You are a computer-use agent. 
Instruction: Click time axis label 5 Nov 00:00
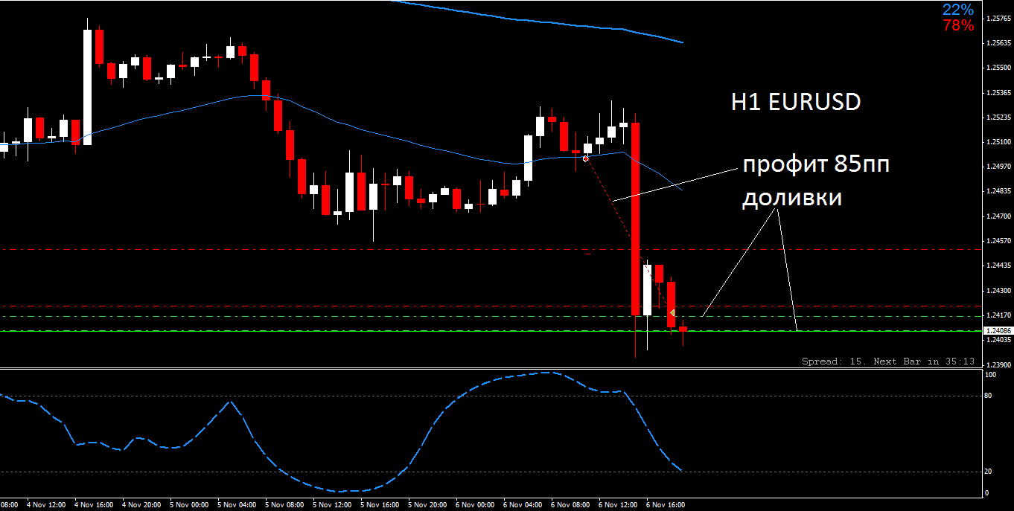click(x=191, y=505)
